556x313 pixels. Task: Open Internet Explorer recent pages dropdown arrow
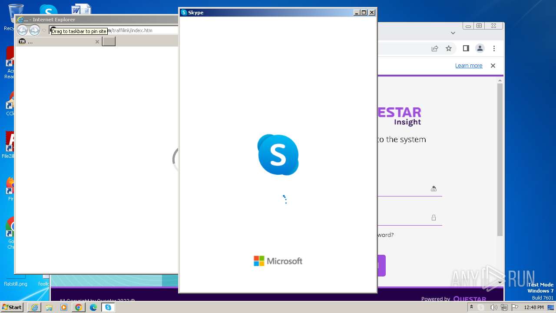44,30
